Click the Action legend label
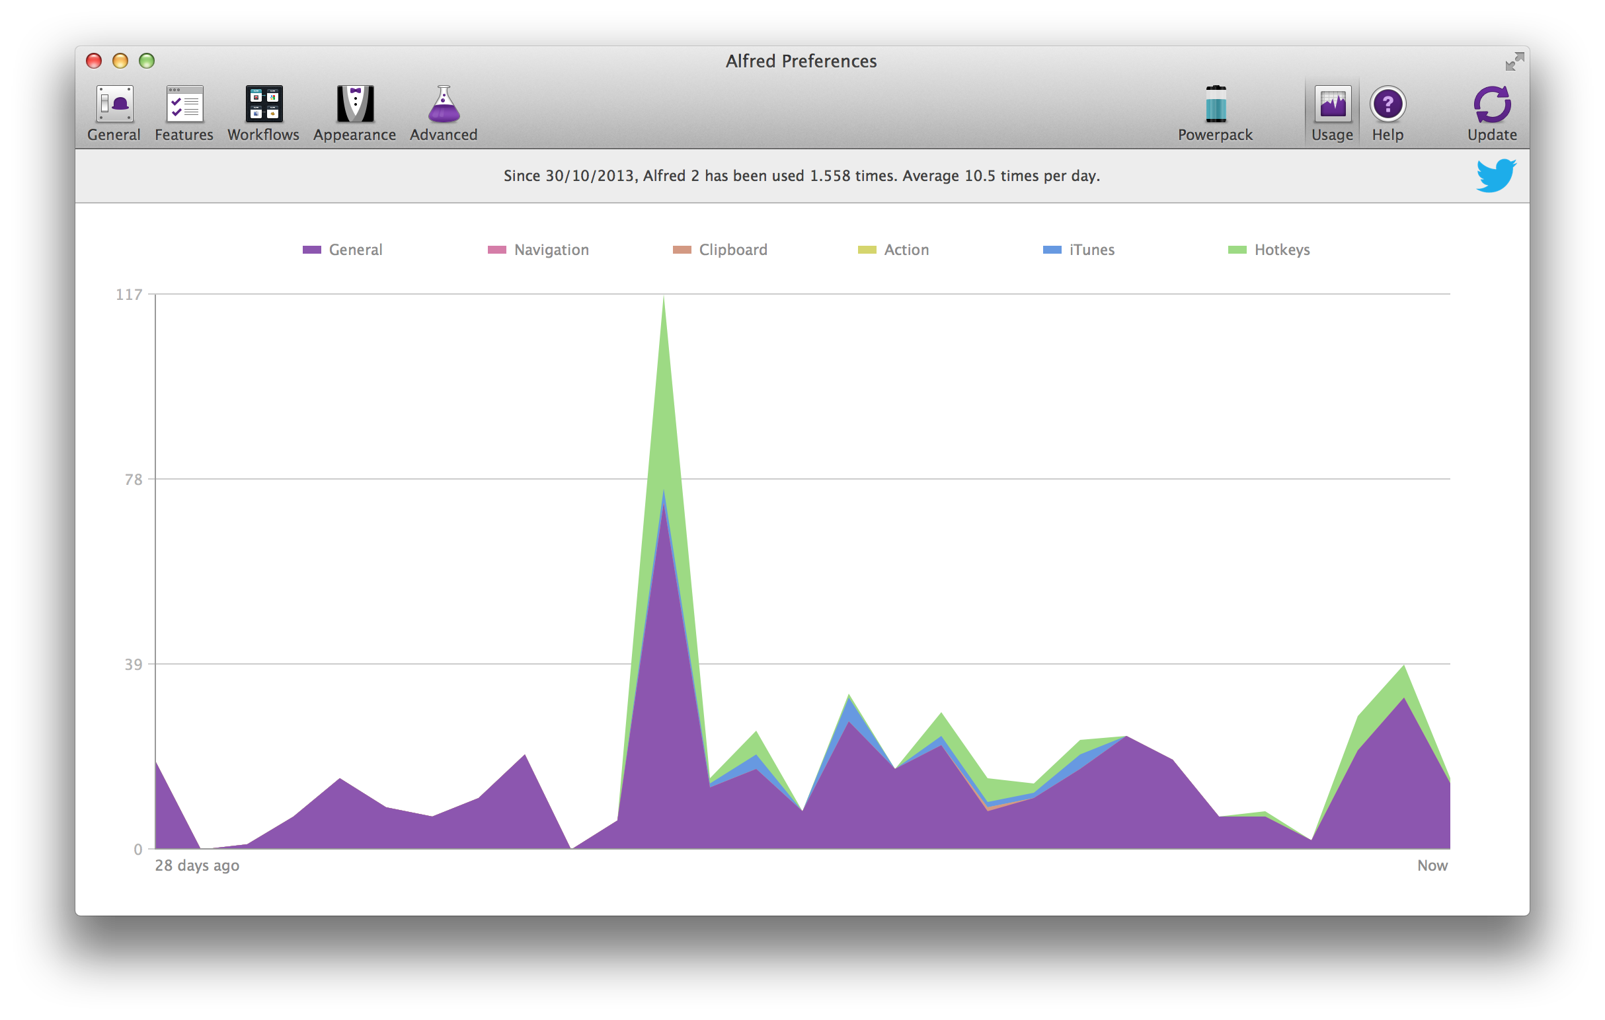Image resolution: width=1605 pixels, height=1020 pixels. click(x=906, y=250)
